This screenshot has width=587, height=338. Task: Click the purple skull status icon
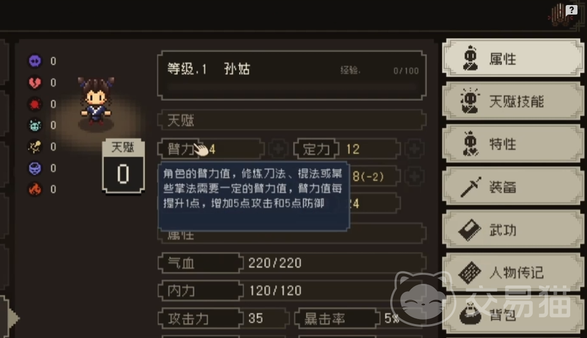(35, 61)
